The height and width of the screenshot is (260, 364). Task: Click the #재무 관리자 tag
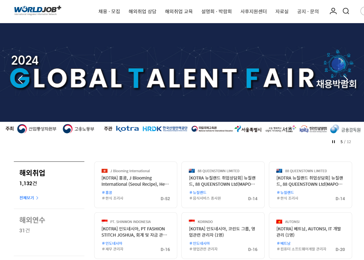[113, 249]
